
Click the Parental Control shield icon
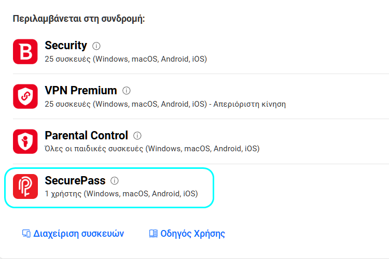tap(25, 142)
